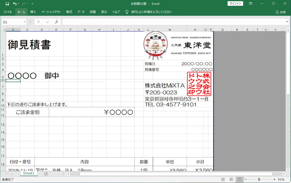Select column B header
Screen dimensions: 291x183
(x=13, y=30)
